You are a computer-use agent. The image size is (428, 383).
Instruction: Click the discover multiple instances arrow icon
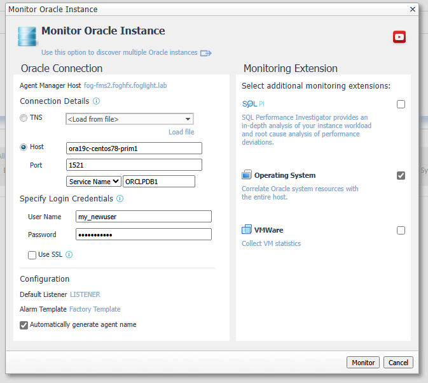(x=205, y=53)
